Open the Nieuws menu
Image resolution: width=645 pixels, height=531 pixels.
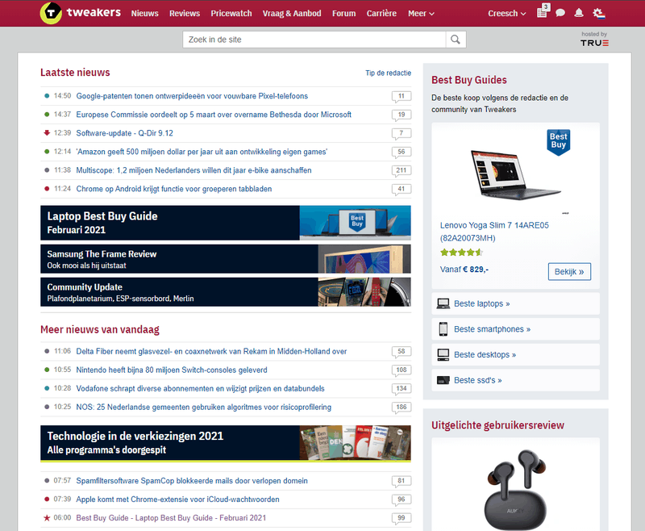[145, 14]
